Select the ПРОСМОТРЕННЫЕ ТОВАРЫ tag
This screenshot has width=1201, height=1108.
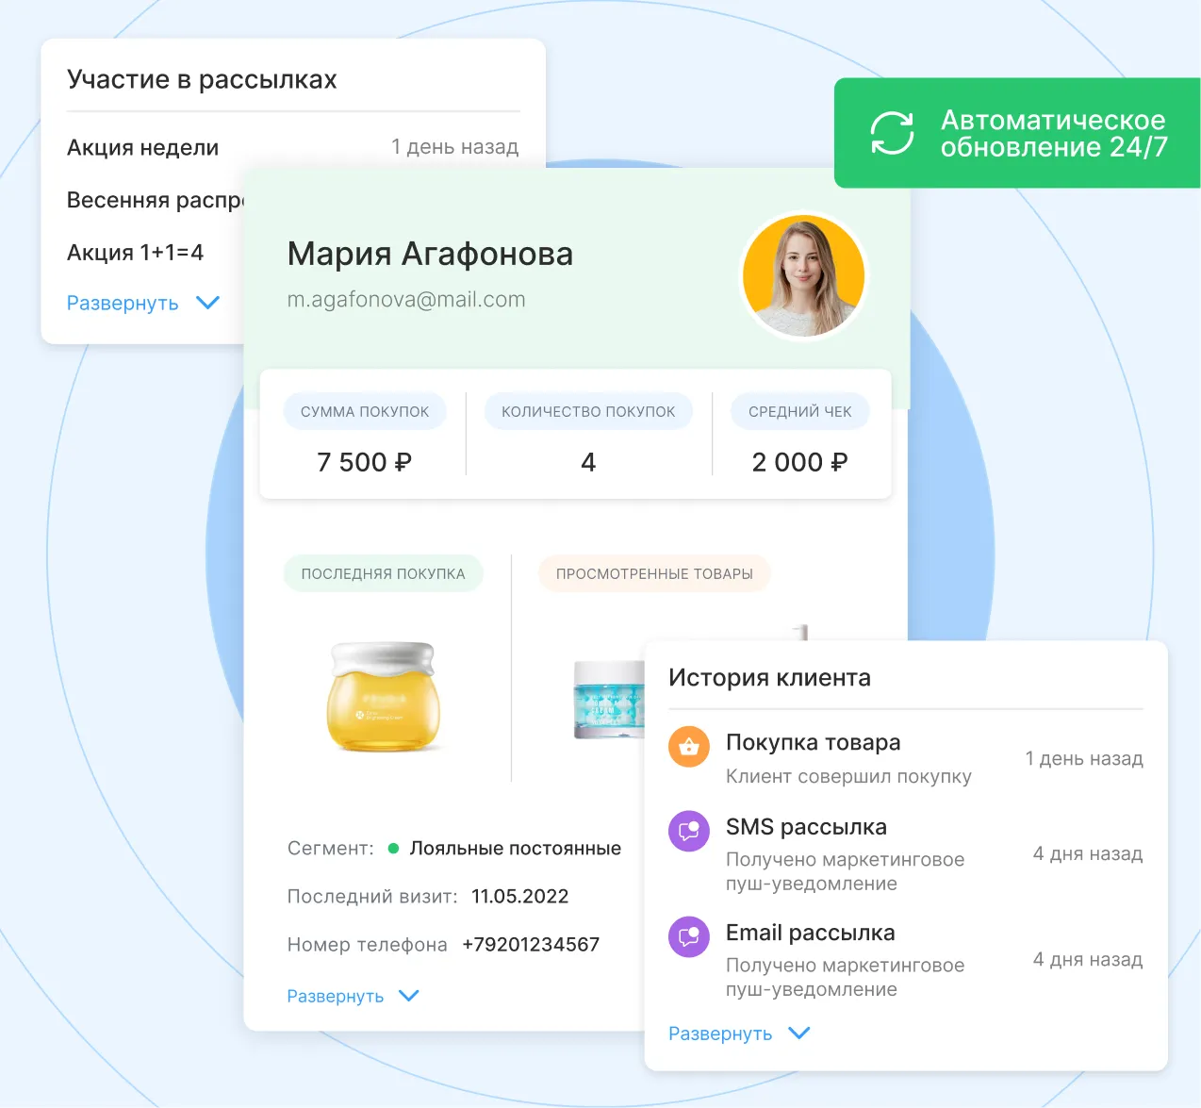click(654, 573)
